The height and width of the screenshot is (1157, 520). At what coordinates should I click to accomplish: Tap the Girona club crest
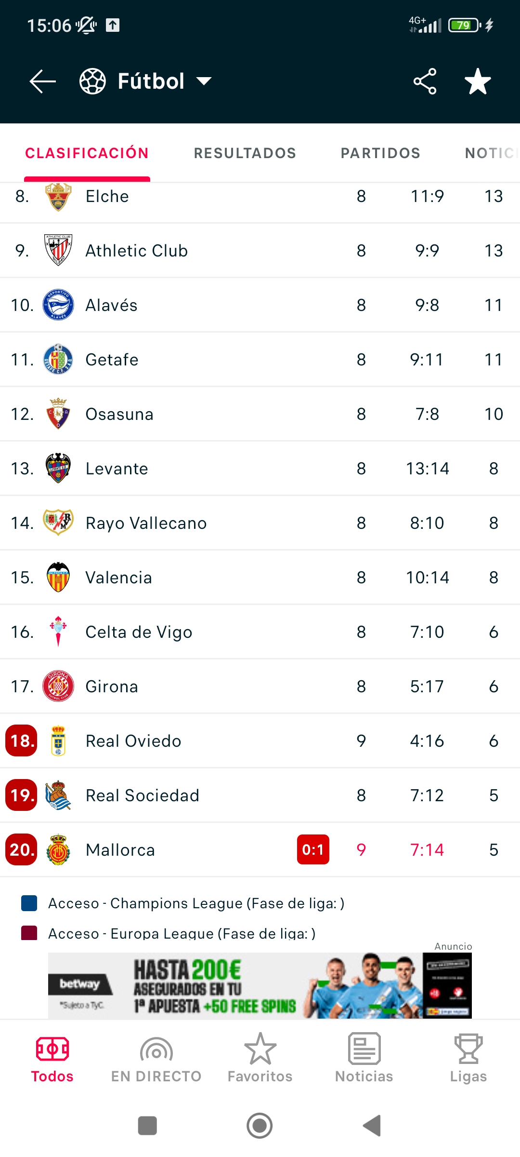pyautogui.click(x=58, y=686)
